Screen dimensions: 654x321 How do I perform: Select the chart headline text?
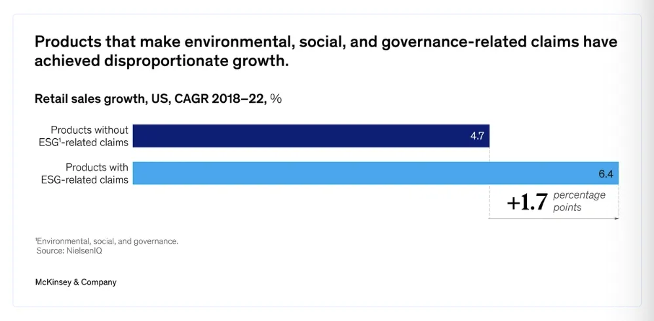[326, 51]
